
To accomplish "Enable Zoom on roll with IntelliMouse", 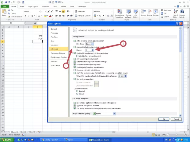I will (74, 70).
